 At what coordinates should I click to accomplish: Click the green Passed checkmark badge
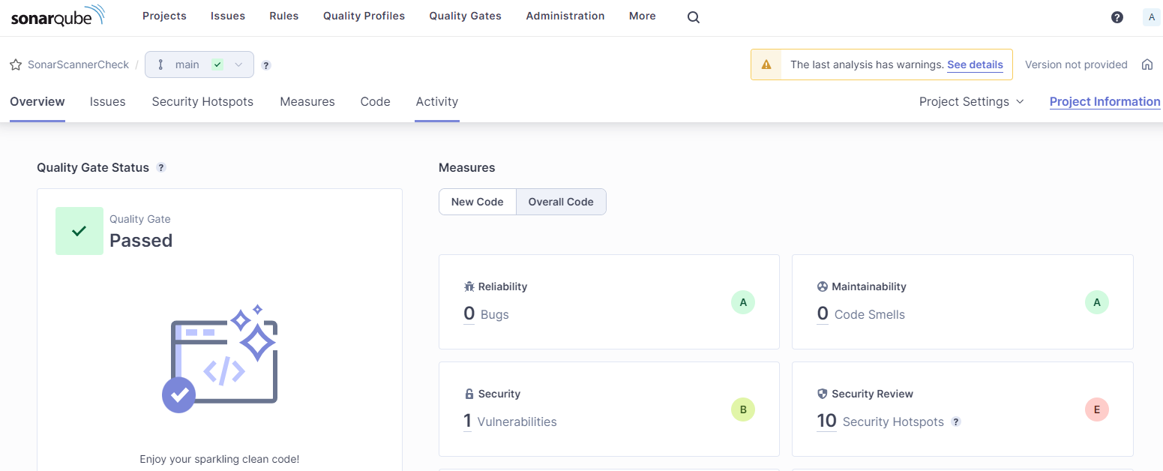79,231
